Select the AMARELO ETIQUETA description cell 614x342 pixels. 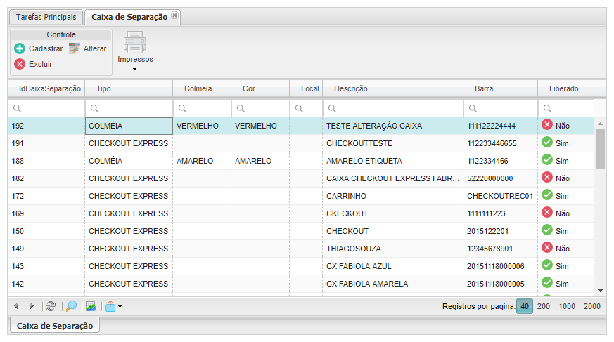click(x=392, y=161)
